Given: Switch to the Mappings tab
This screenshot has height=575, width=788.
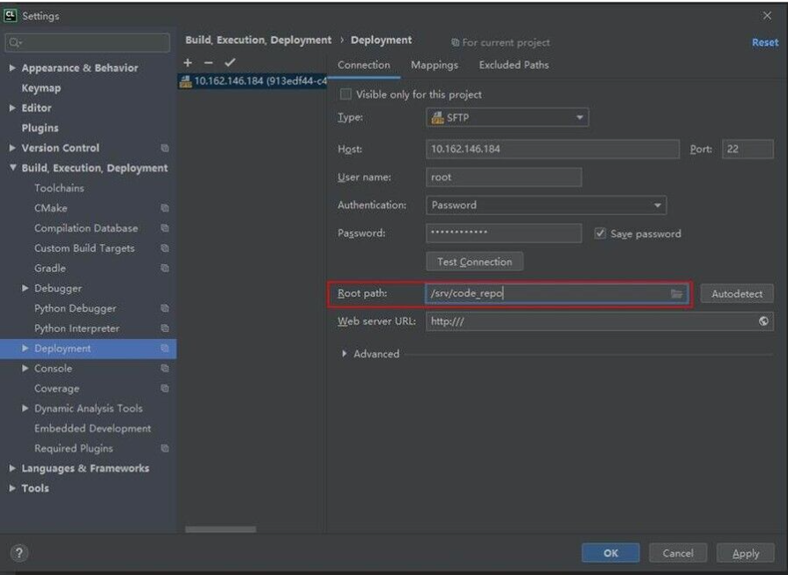Looking at the screenshot, I should tap(434, 65).
